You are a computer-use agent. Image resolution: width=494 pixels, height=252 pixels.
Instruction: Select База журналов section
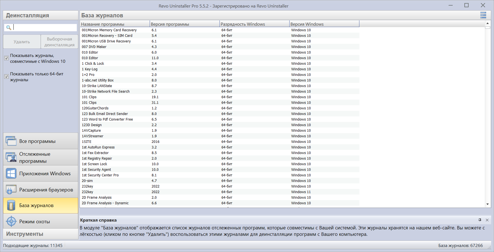41,206
